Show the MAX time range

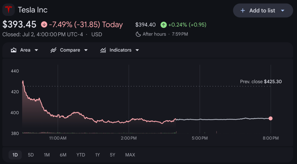130,155
